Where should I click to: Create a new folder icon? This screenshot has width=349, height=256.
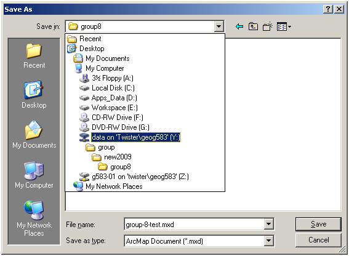(x=267, y=26)
